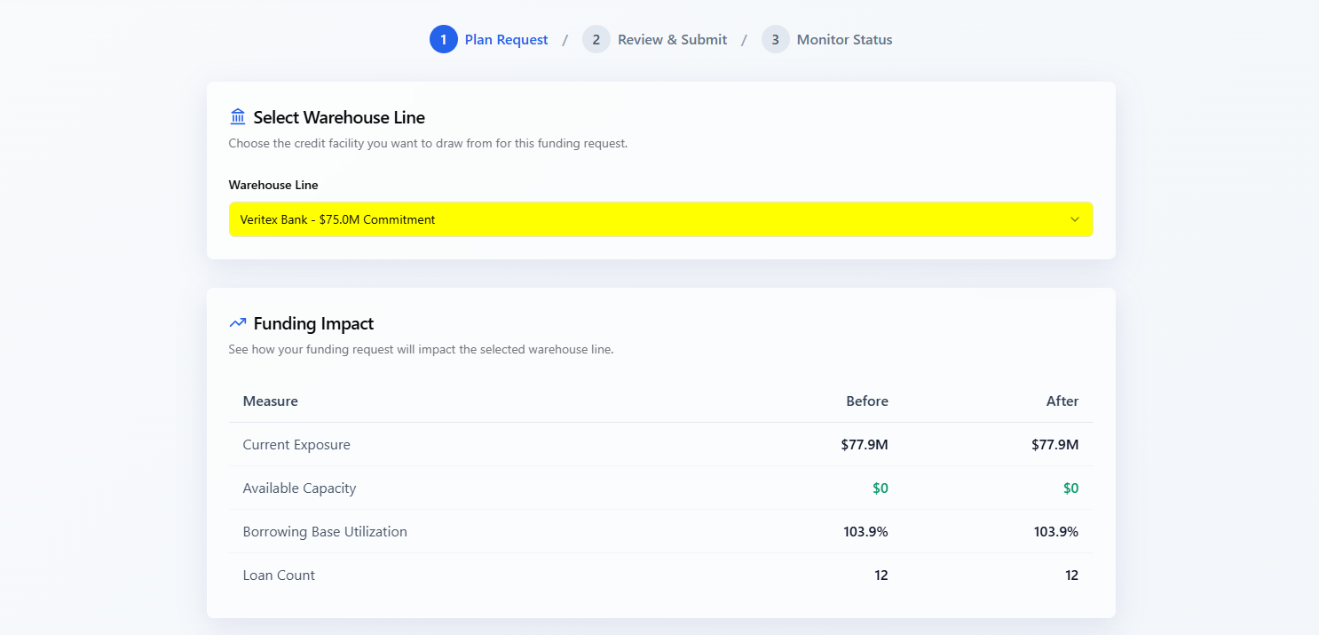
Task: Click the step 2 circle badge
Action: (596, 40)
